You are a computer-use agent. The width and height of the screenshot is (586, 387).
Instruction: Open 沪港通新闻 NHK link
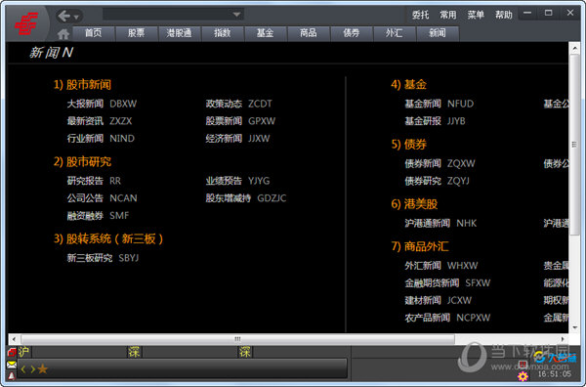[x=441, y=223]
